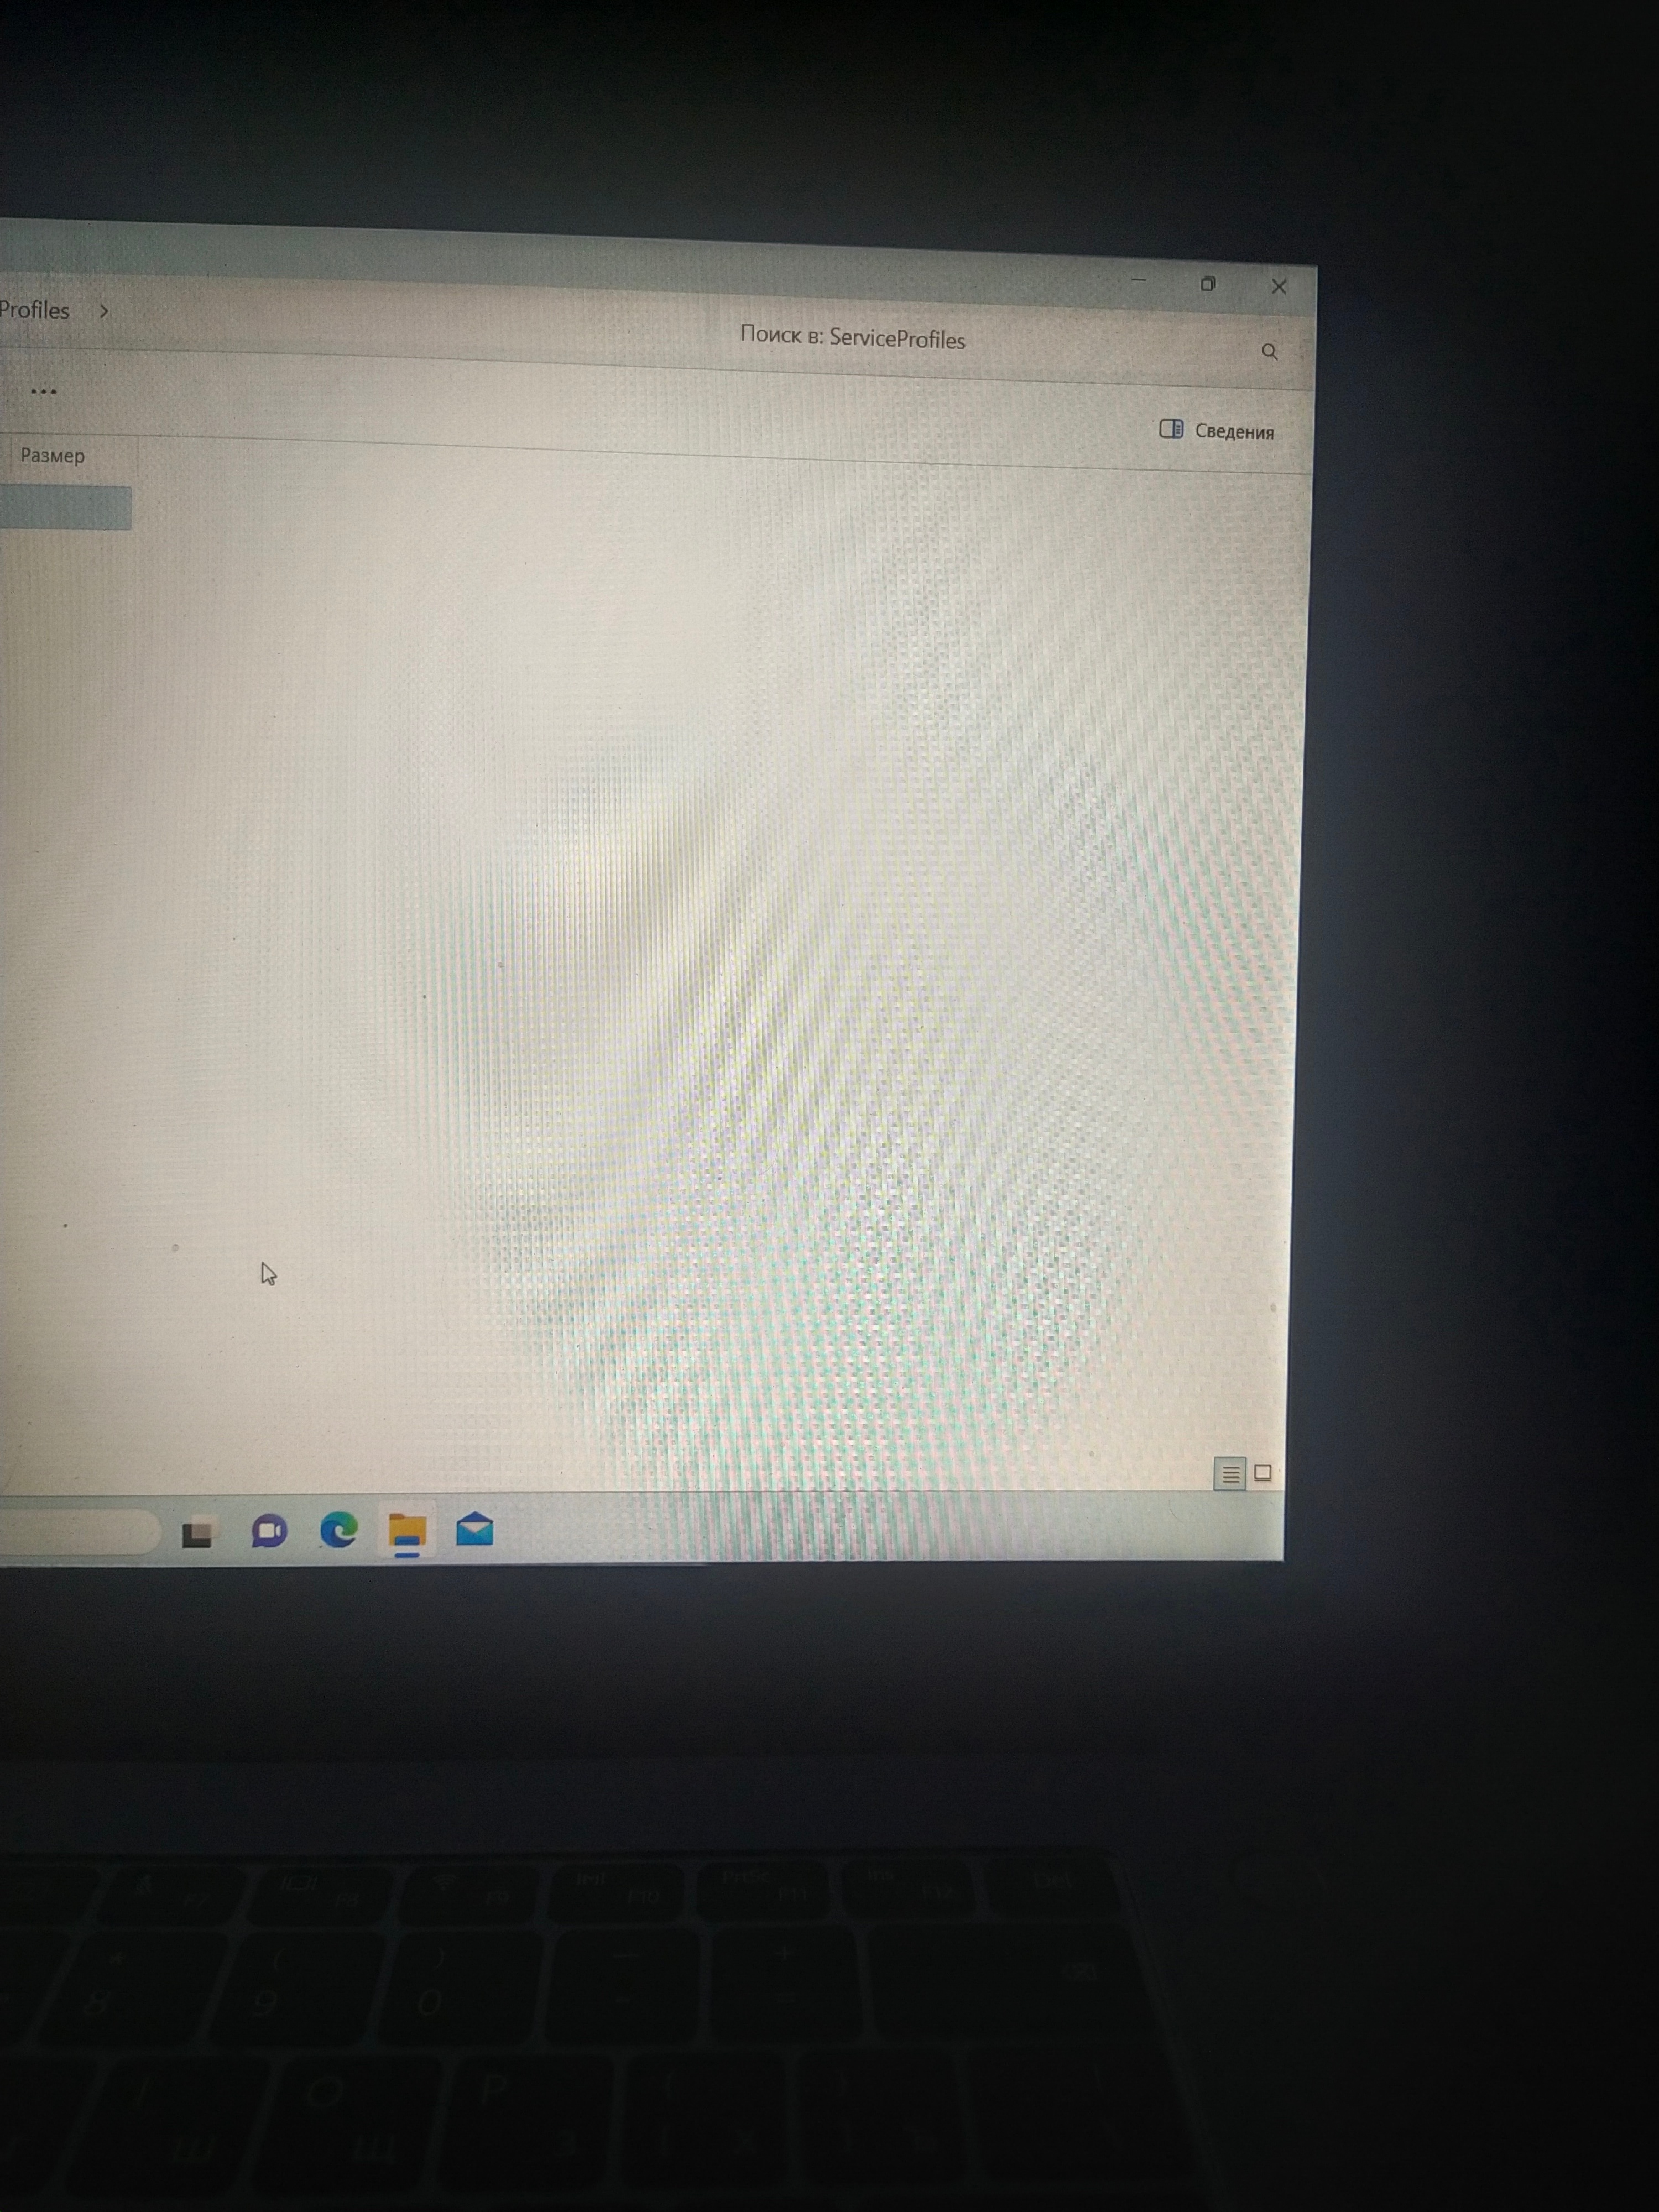The image size is (1659, 2212).
Task: Select the Размер column header
Action: pyautogui.click(x=56, y=455)
